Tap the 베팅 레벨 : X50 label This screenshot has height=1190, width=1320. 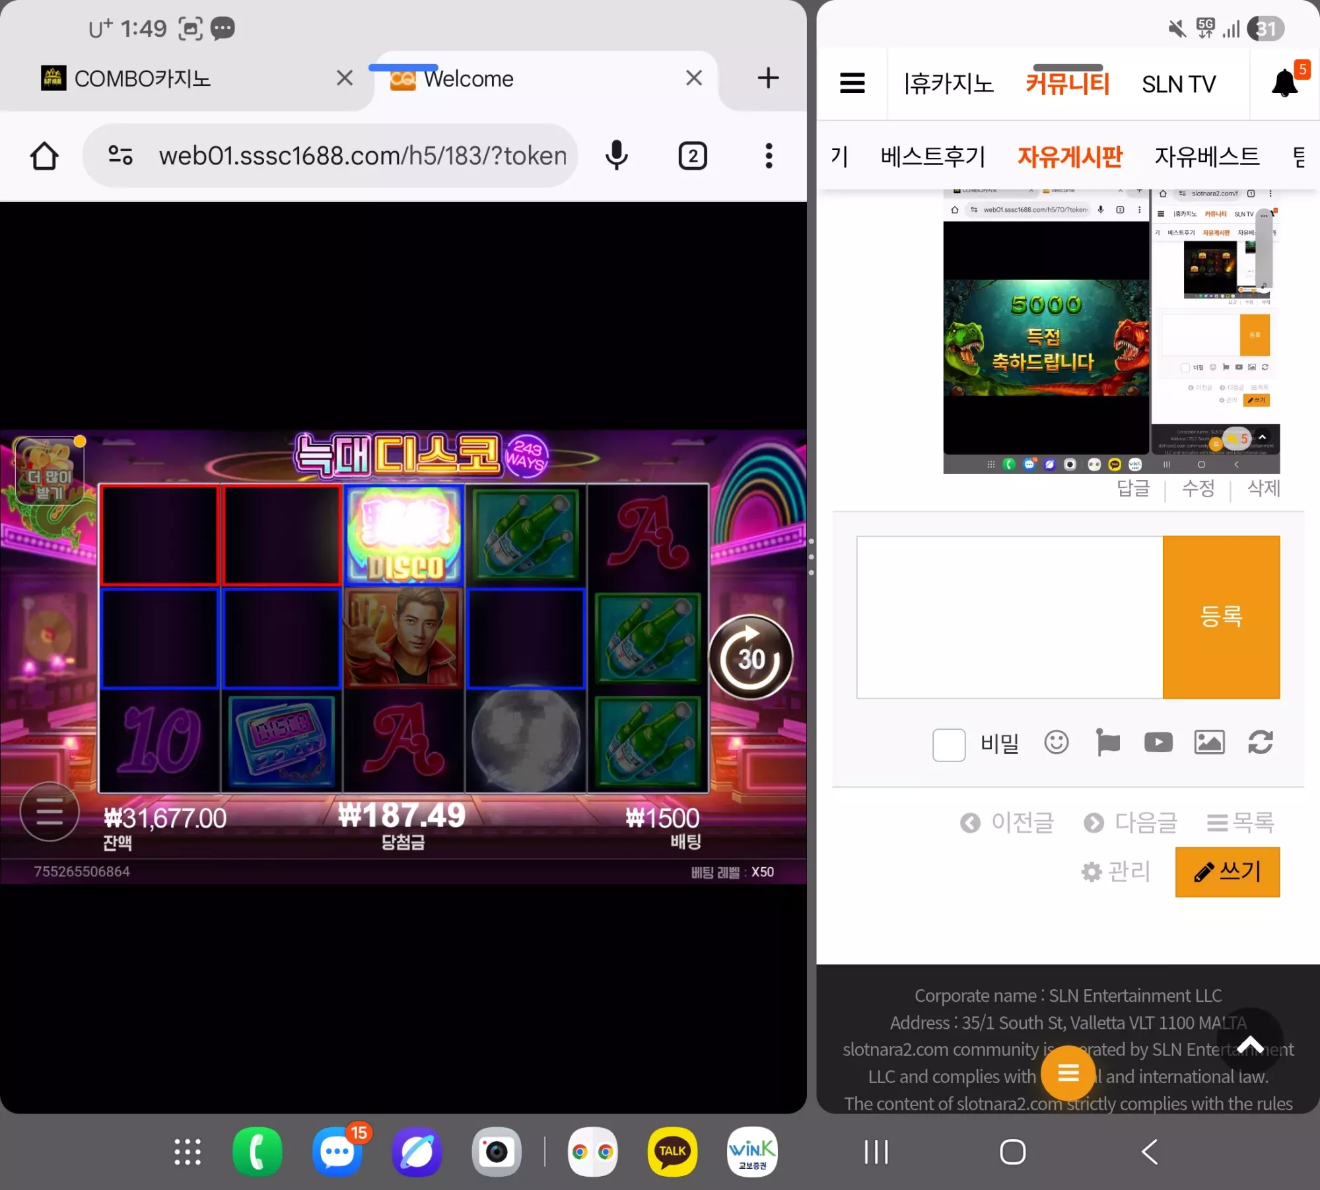point(732,872)
